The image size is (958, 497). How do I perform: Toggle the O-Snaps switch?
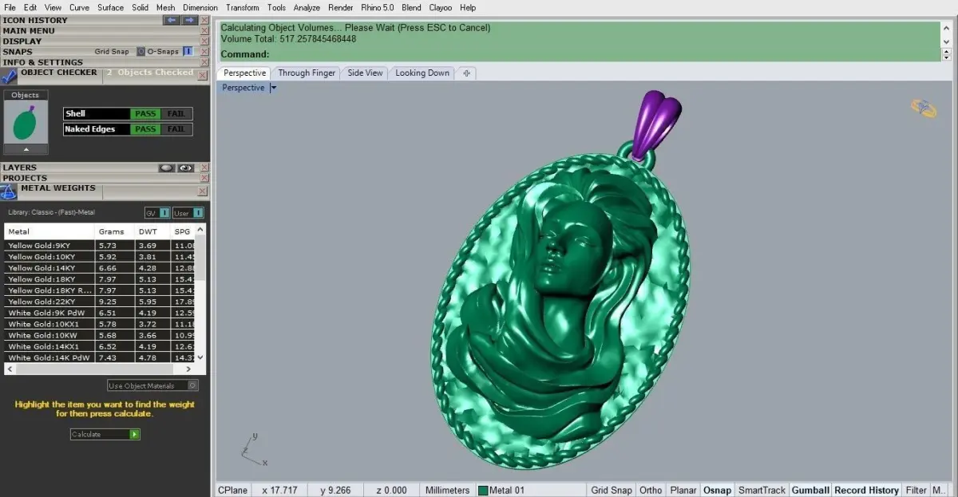click(188, 51)
